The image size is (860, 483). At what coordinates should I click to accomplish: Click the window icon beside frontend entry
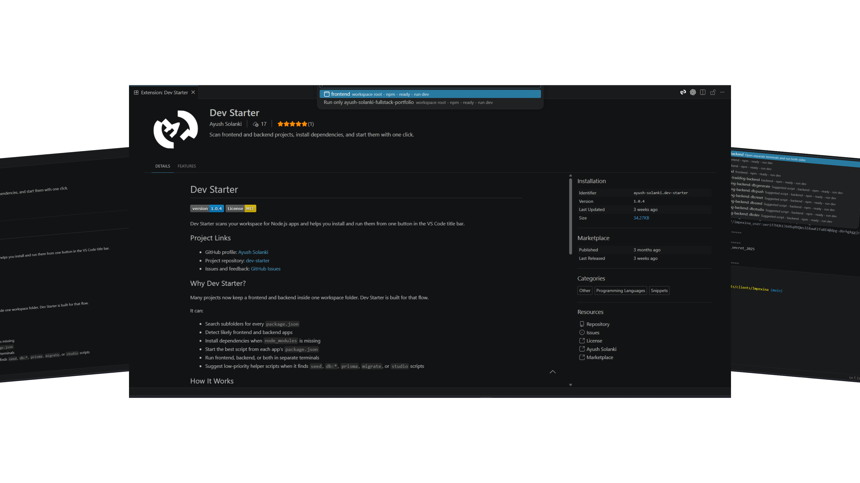(327, 94)
